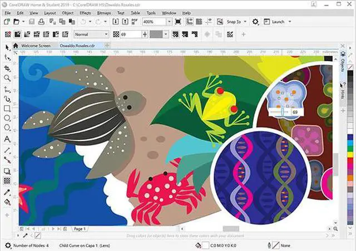Image resolution: width=356 pixels, height=251 pixels.
Task: Select the Pick tool arrow
Action: coord(7,48)
